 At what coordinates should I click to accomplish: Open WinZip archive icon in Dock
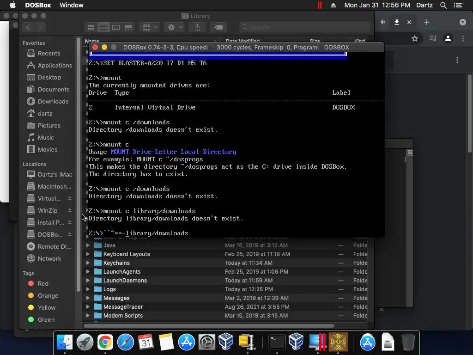point(247,342)
